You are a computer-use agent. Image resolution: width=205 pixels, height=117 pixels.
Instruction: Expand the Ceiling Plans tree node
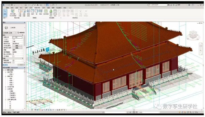point(6,87)
